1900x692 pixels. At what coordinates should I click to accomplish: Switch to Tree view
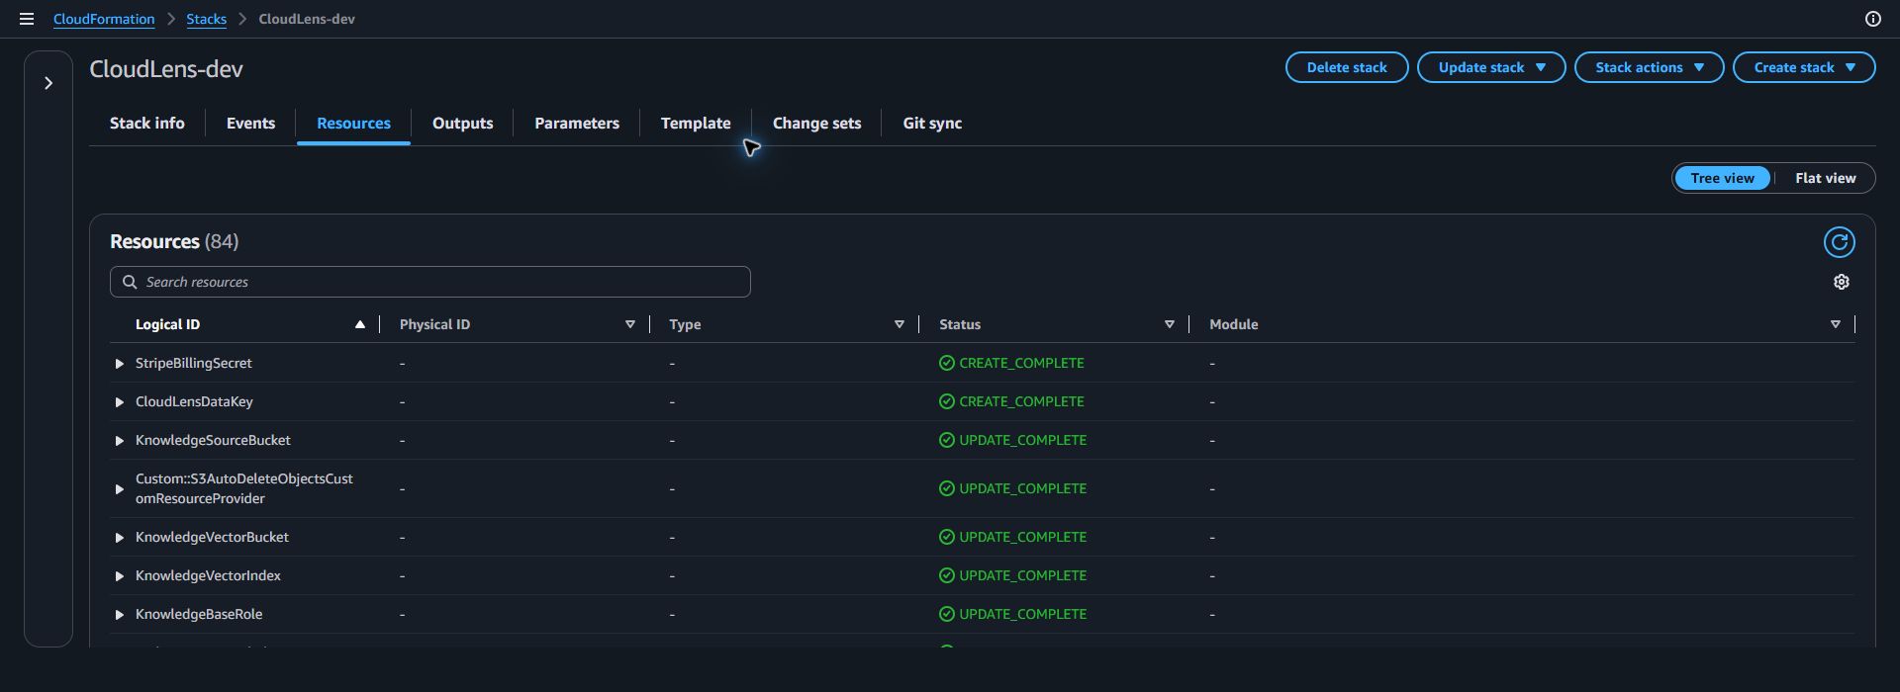pos(1722,178)
